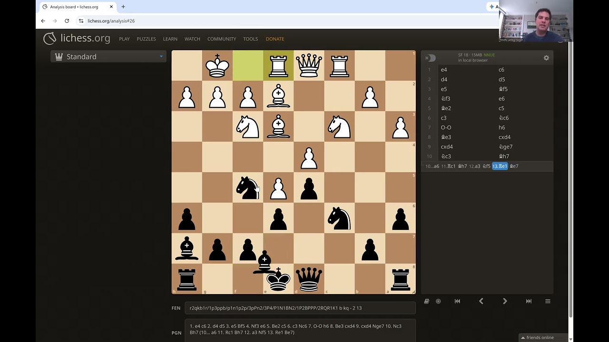Screen dimensions: 609x342
Task: Click the highlighted empty f1 square
Action: [x=248, y=66]
